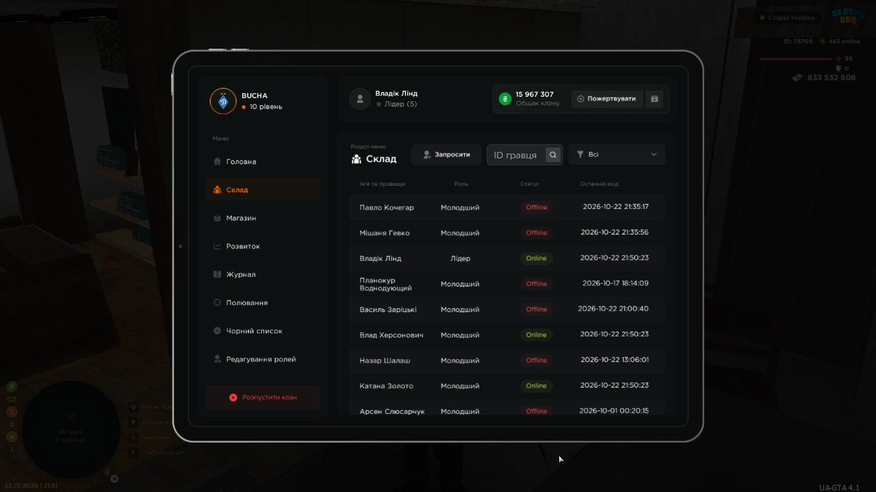Click the square icon button right of Пожертвувати

tap(654, 98)
